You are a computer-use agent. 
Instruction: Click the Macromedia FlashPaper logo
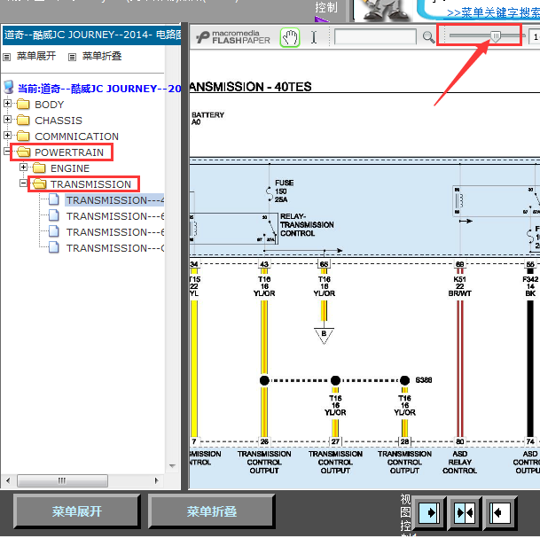pos(233,37)
